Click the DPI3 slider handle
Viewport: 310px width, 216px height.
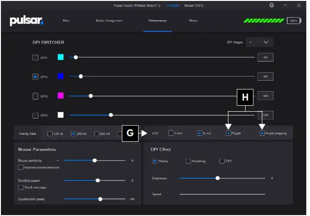(x=91, y=96)
